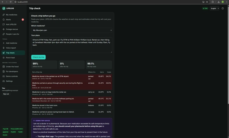
Task: Click the browser back arrow
Action: (3, 2)
